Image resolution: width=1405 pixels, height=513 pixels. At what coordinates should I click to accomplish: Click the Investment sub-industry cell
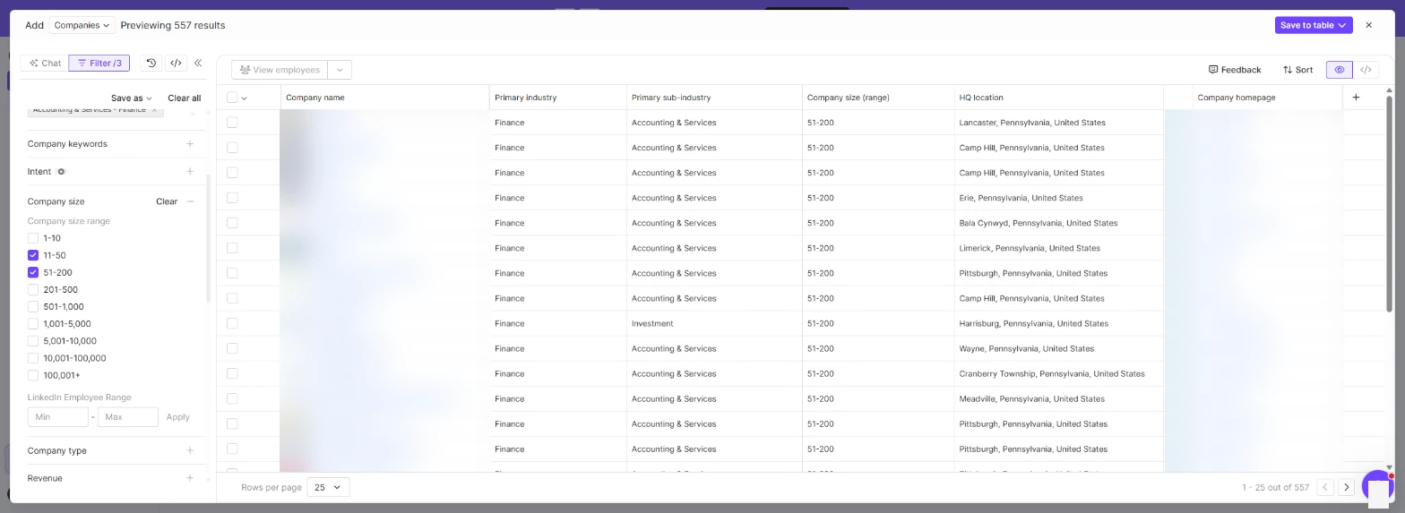tap(714, 323)
